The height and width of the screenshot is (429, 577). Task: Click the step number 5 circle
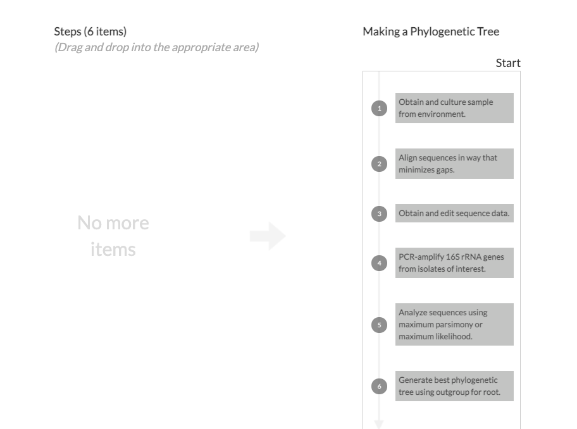(x=379, y=325)
